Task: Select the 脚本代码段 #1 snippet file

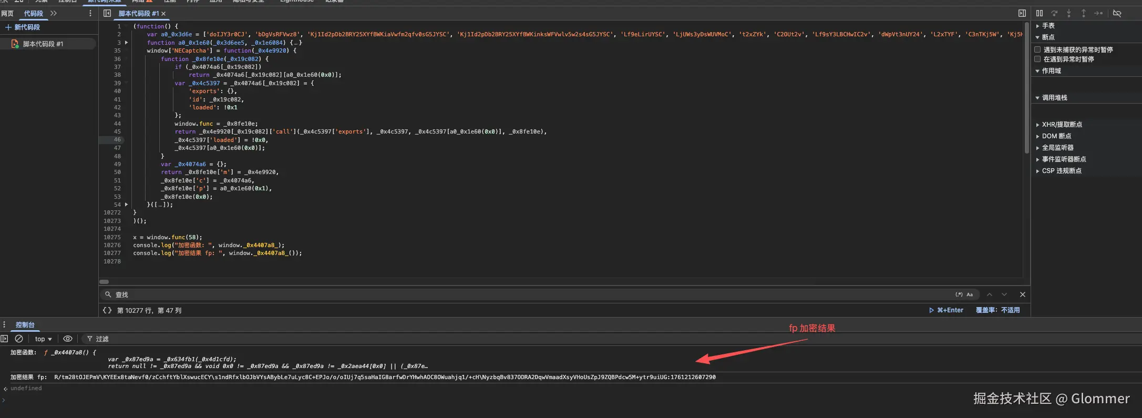Action: (48, 44)
